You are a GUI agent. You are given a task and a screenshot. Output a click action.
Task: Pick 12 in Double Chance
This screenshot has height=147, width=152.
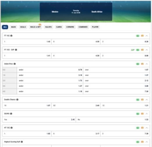(125, 106)
